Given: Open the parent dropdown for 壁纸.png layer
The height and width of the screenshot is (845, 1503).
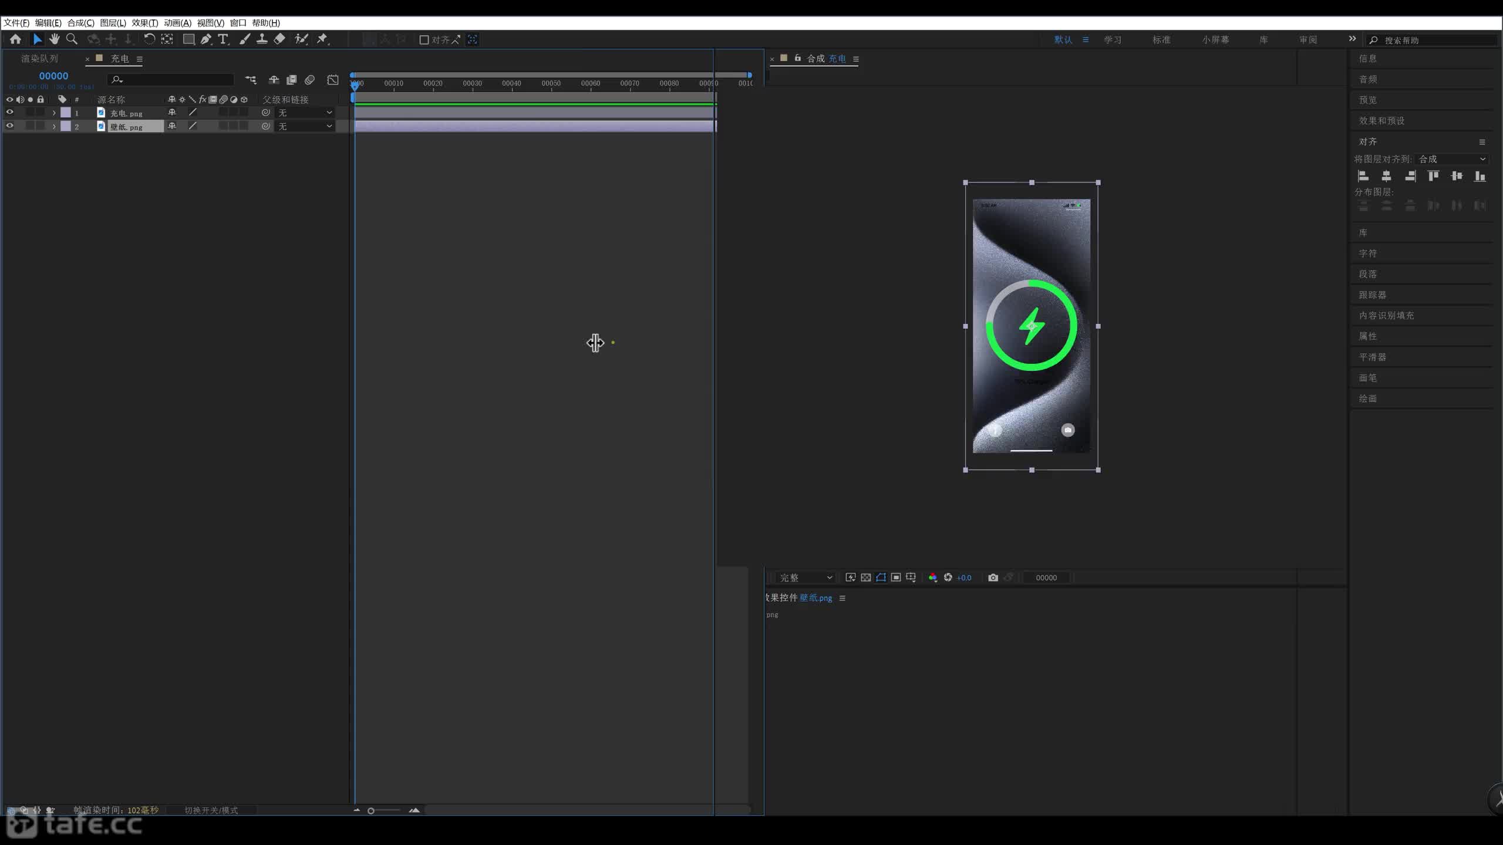Looking at the screenshot, I should 305,126.
